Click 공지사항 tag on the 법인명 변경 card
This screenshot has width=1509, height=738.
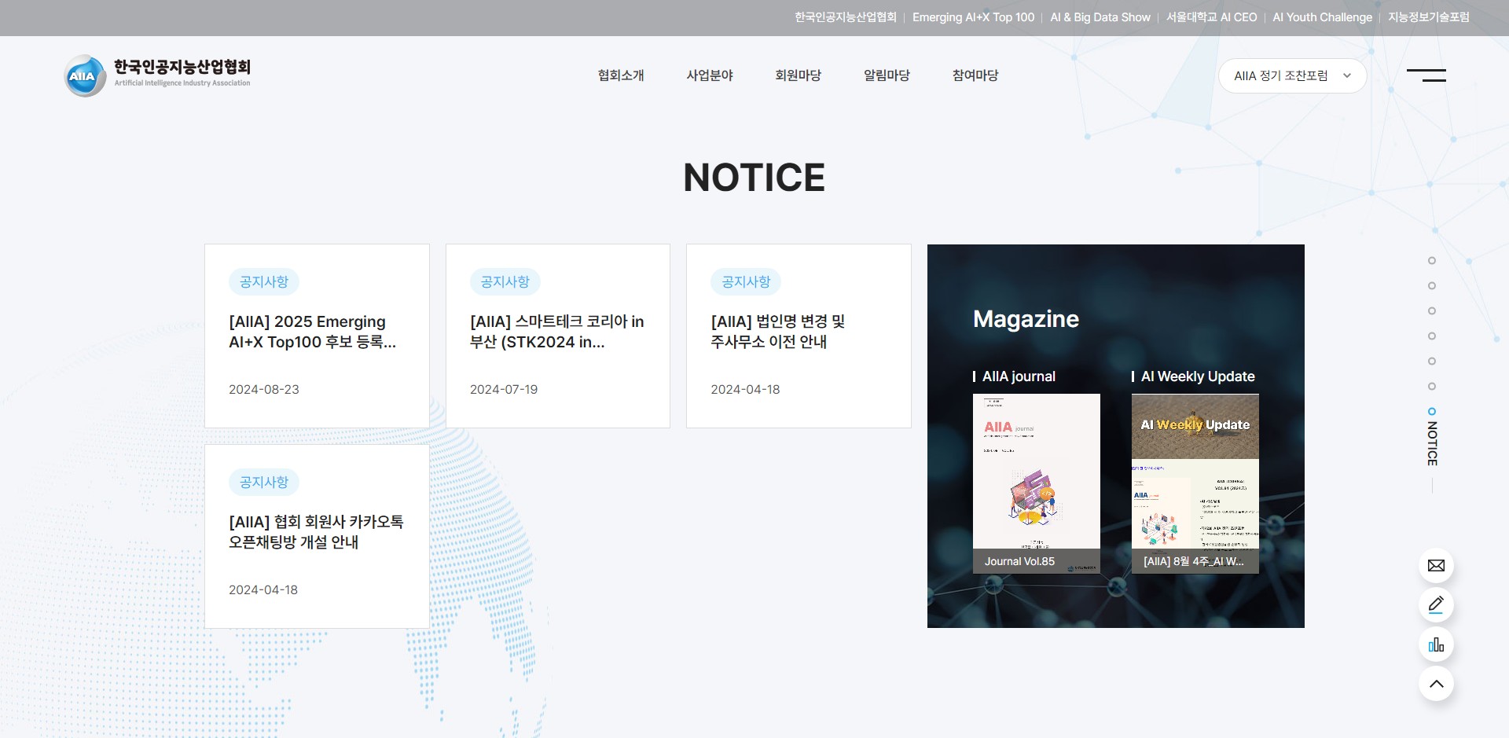(746, 282)
